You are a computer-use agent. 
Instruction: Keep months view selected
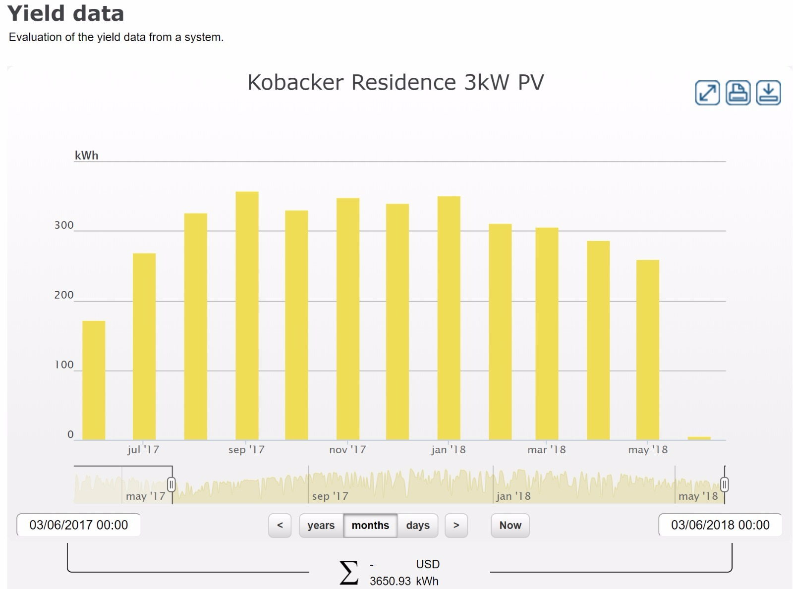click(x=370, y=526)
